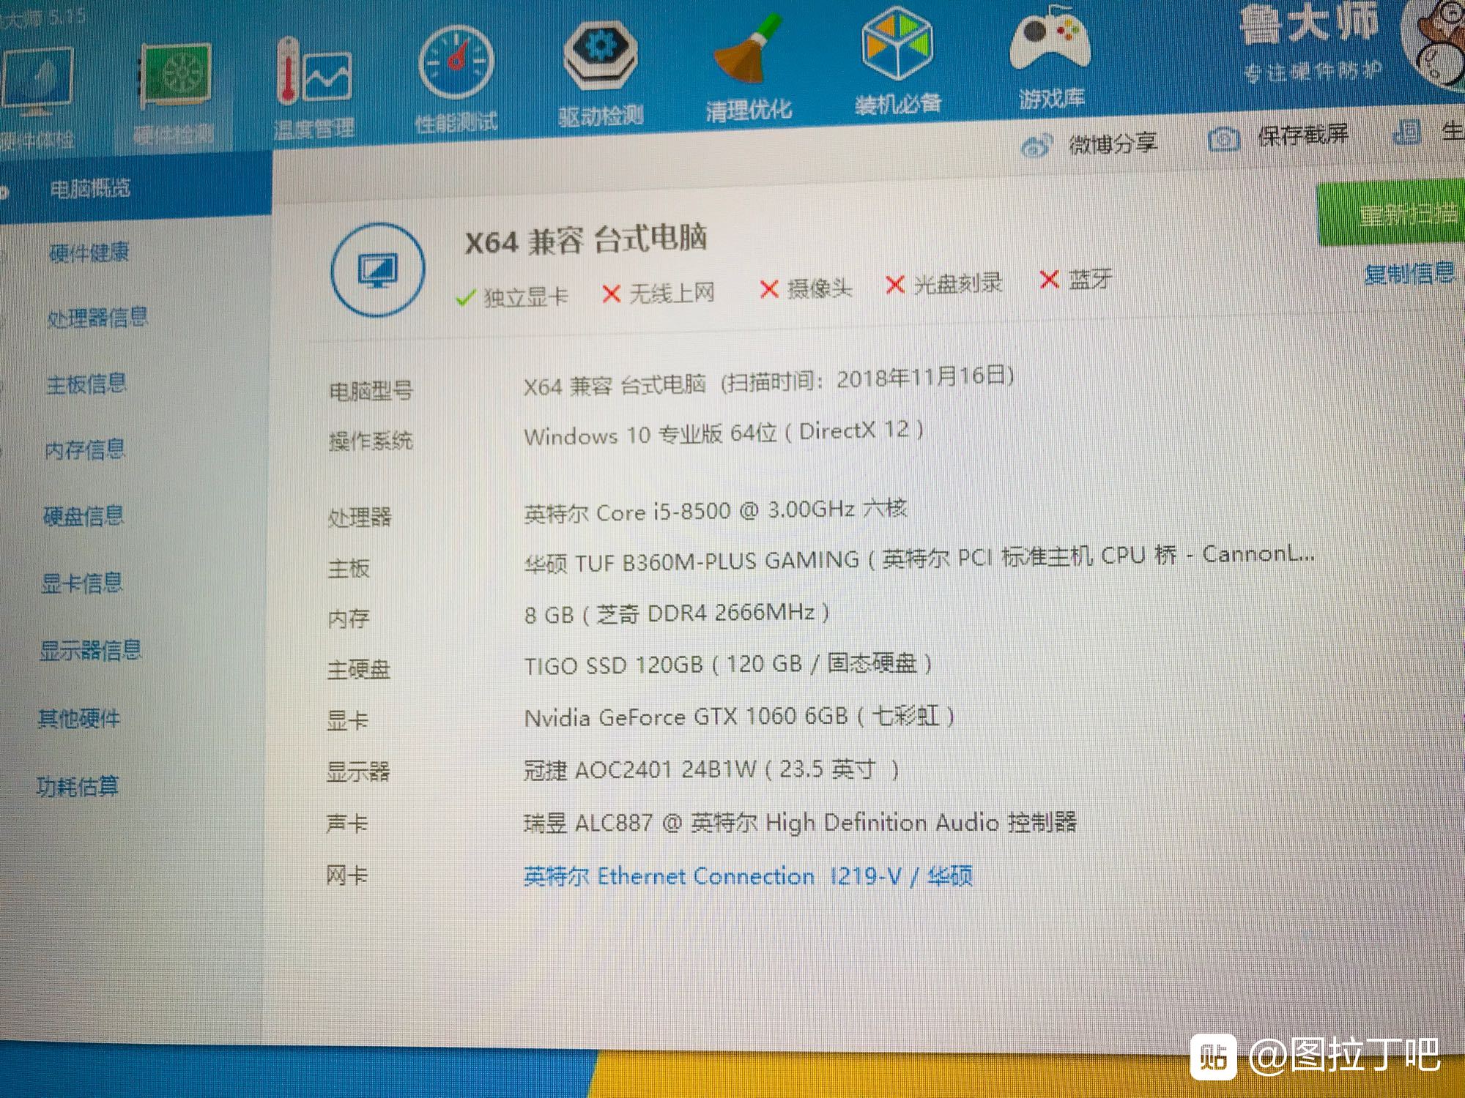The image size is (1465, 1098).
Task: Click the 独立显卡 check status
Action: [x=511, y=297]
